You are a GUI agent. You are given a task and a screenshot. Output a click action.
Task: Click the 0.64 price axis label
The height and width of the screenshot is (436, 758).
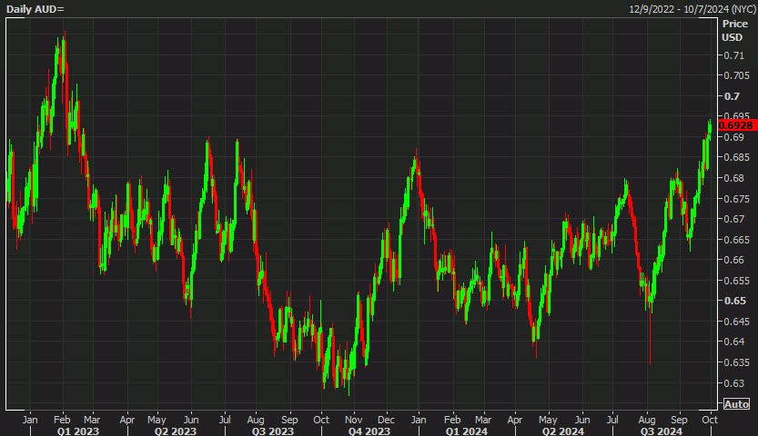[733, 342]
